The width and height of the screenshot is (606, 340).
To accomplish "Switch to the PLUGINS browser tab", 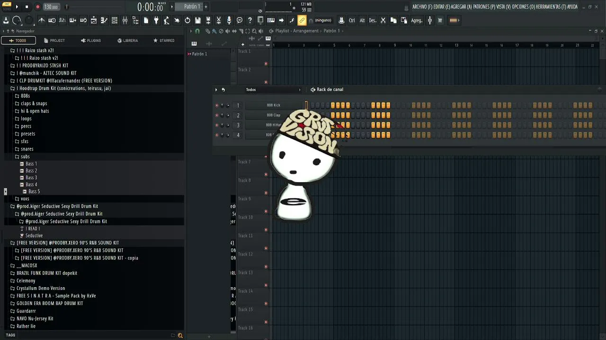I will [90, 41].
